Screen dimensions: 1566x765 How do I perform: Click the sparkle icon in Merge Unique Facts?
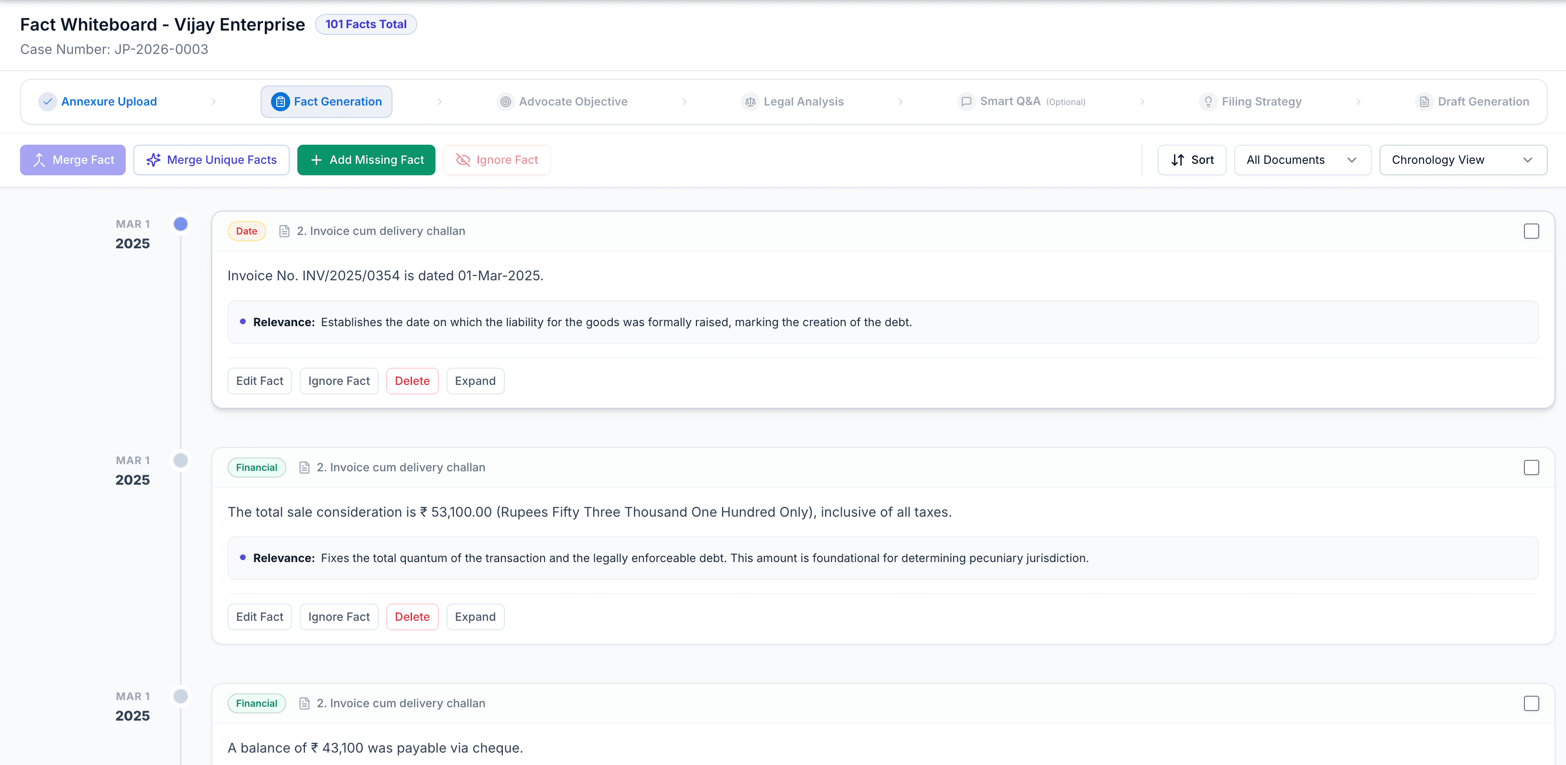(x=153, y=159)
